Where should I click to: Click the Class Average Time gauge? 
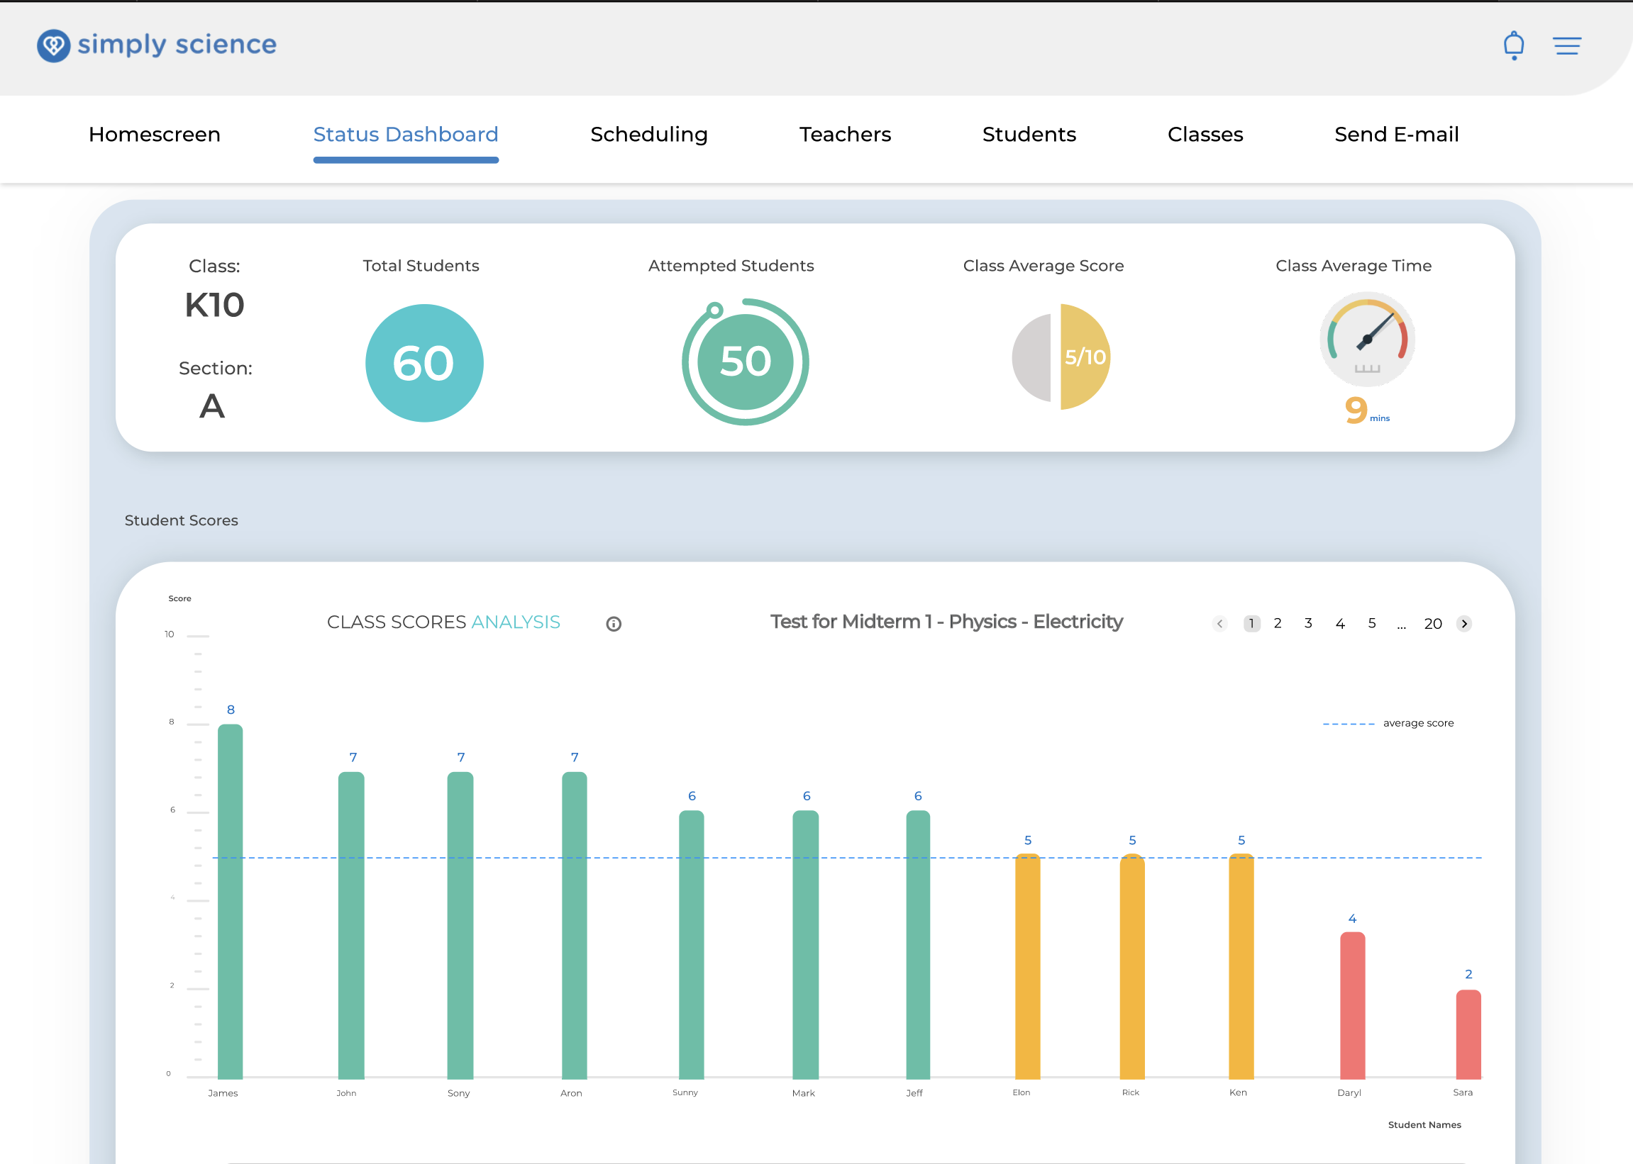pyautogui.click(x=1367, y=339)
